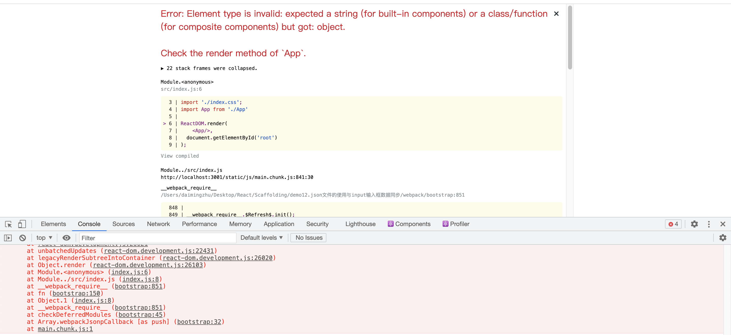
Task: Click the Module.<anonymous> frame title
Action: 187,82
